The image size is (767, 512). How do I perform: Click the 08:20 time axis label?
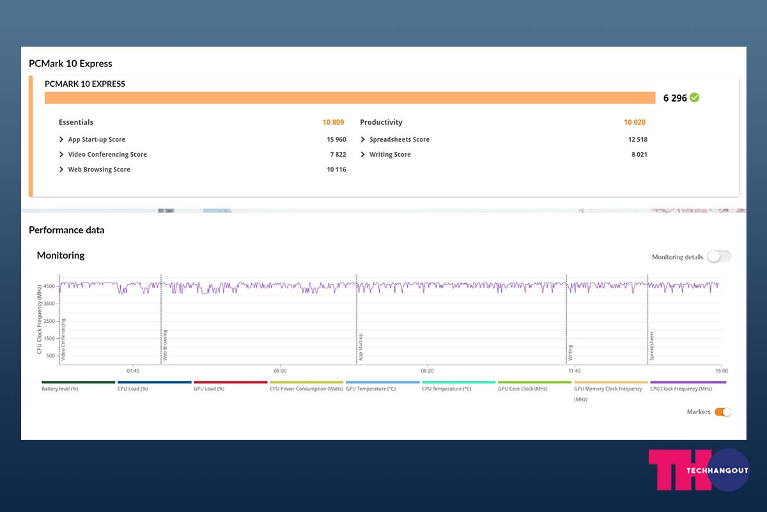pyautogui.click(x=427, y=371)
